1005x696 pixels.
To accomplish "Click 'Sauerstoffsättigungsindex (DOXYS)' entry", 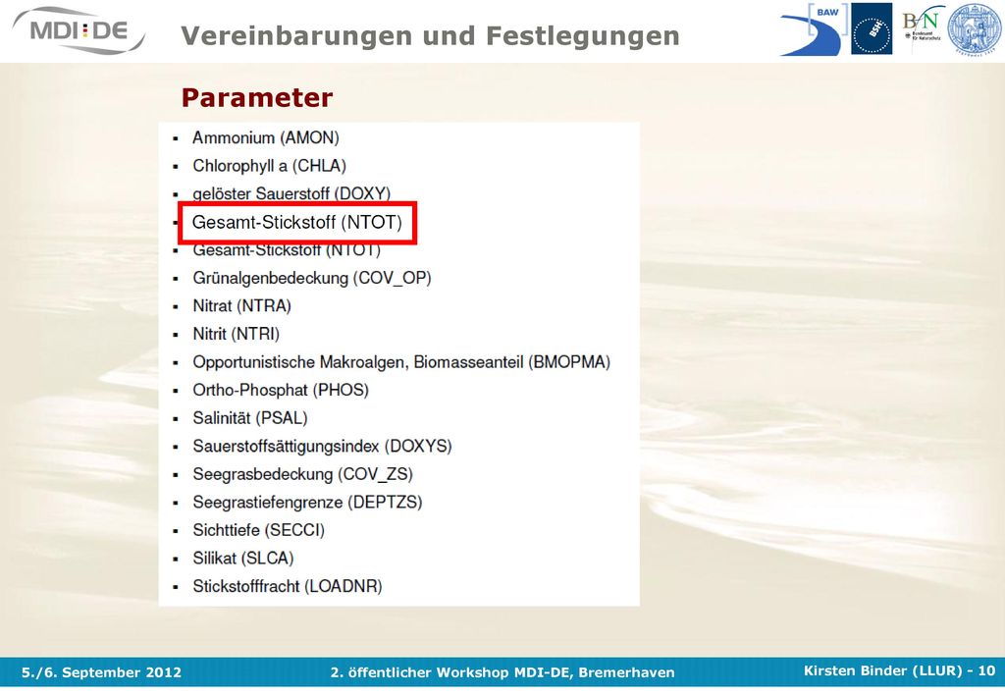I will click(322, 446).
